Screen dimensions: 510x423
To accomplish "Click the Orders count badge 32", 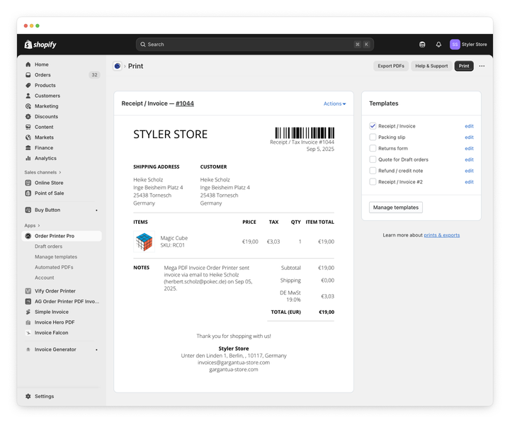I will click(94, 75).
